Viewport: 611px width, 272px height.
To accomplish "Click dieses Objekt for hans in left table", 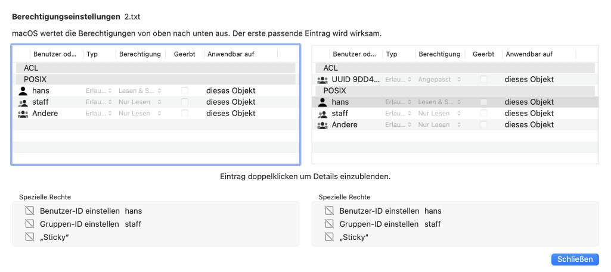I will point(231,90).
